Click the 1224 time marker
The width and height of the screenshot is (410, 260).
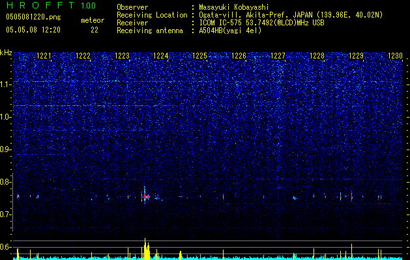tap(160, 56)
